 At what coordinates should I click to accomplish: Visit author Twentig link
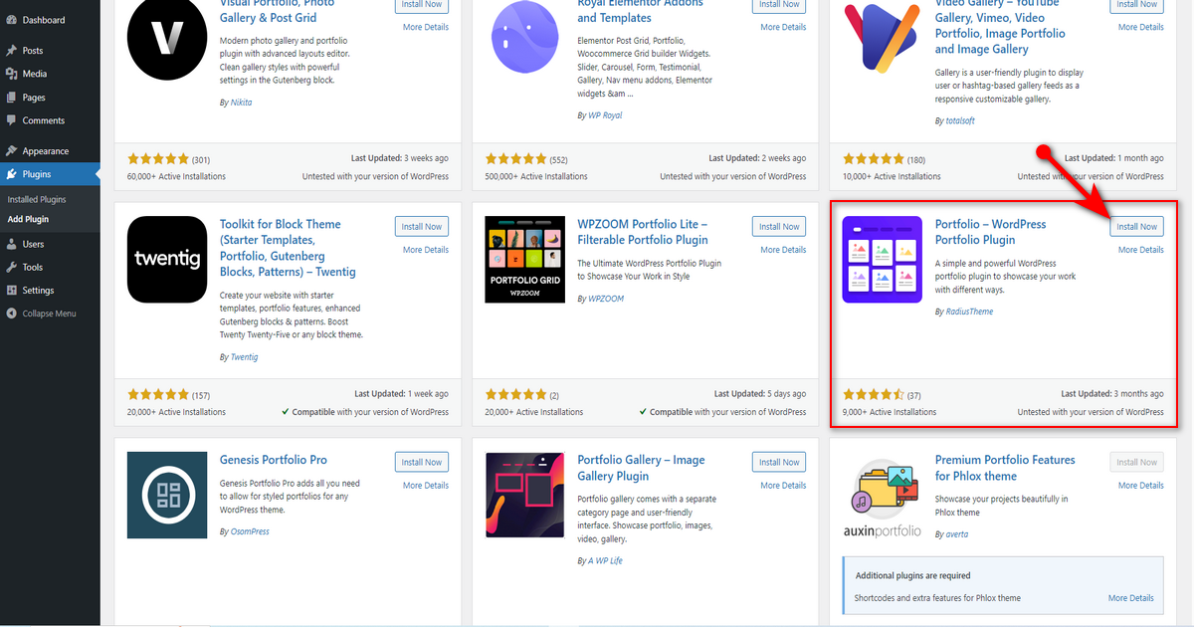click(x=244, y=356)
